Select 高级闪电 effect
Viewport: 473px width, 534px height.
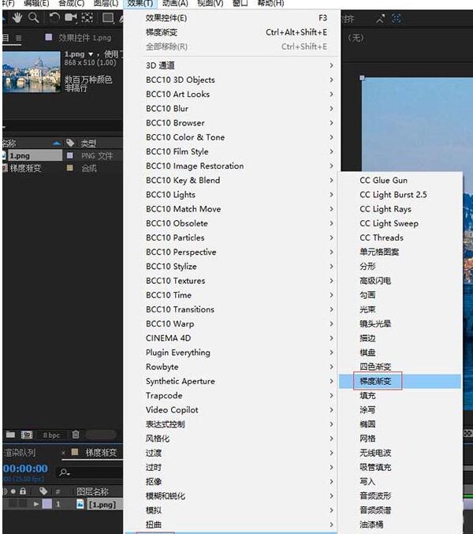pyautogui.click(x=400, y=281)
